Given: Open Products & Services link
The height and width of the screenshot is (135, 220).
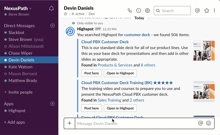Looking at the screenshot, I should coord(115,65).
